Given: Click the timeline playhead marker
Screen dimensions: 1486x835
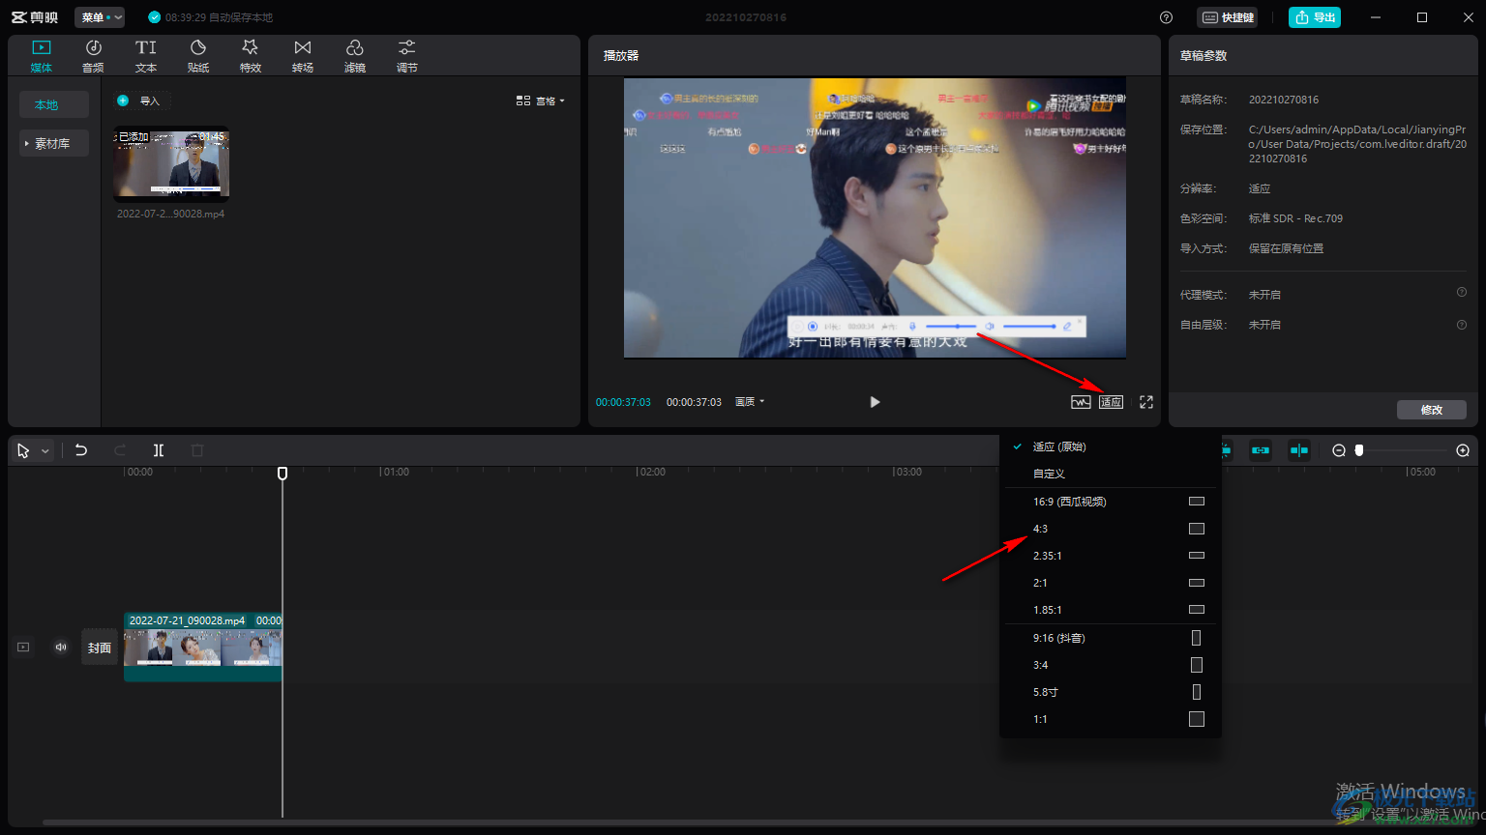Looking at the screenshot, I should point(282,473).
